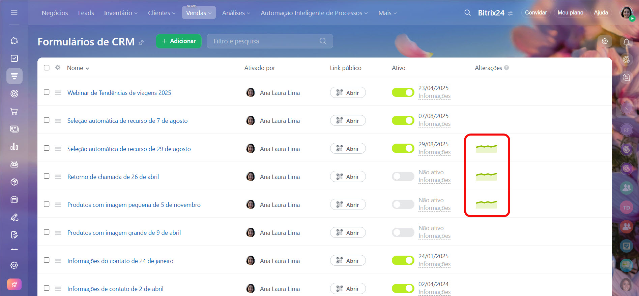
Task: Click the rocket icon in the bottom-left sidebar
Action: 14,284
